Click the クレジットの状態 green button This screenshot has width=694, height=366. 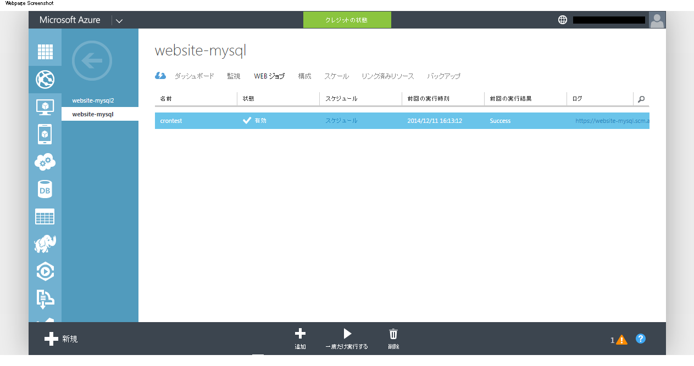[x=347, y=20]
